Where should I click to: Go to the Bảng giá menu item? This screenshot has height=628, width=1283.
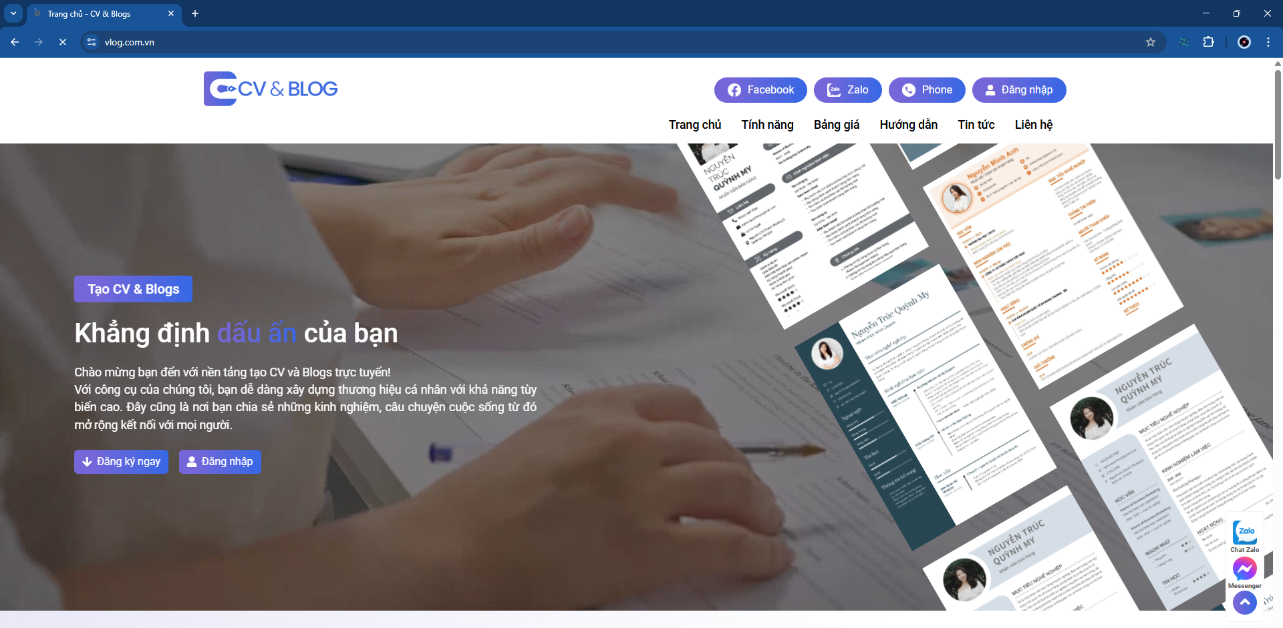[x=836, y=125]
